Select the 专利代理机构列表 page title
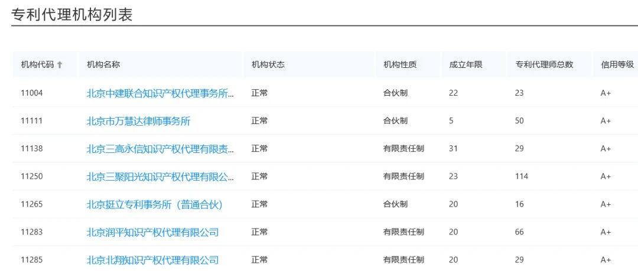 coord(71,14)
